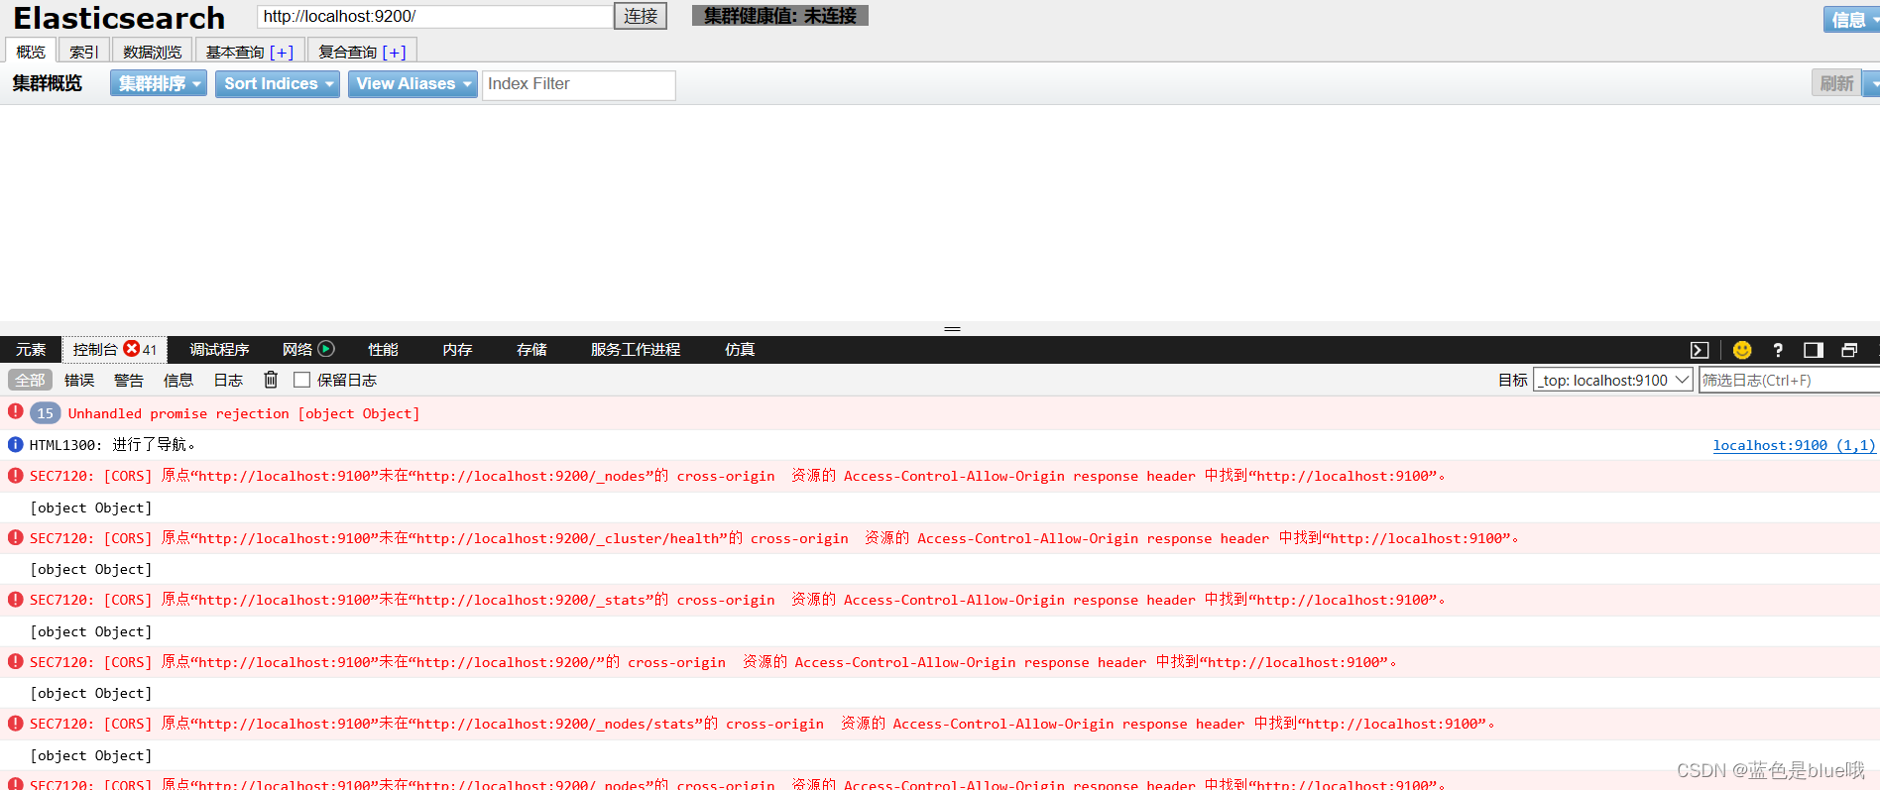The height and width of the screenshot is (790, 1880).
Task: Click the info icon beside HTML1300 message
Action: (x=15, y=445)
